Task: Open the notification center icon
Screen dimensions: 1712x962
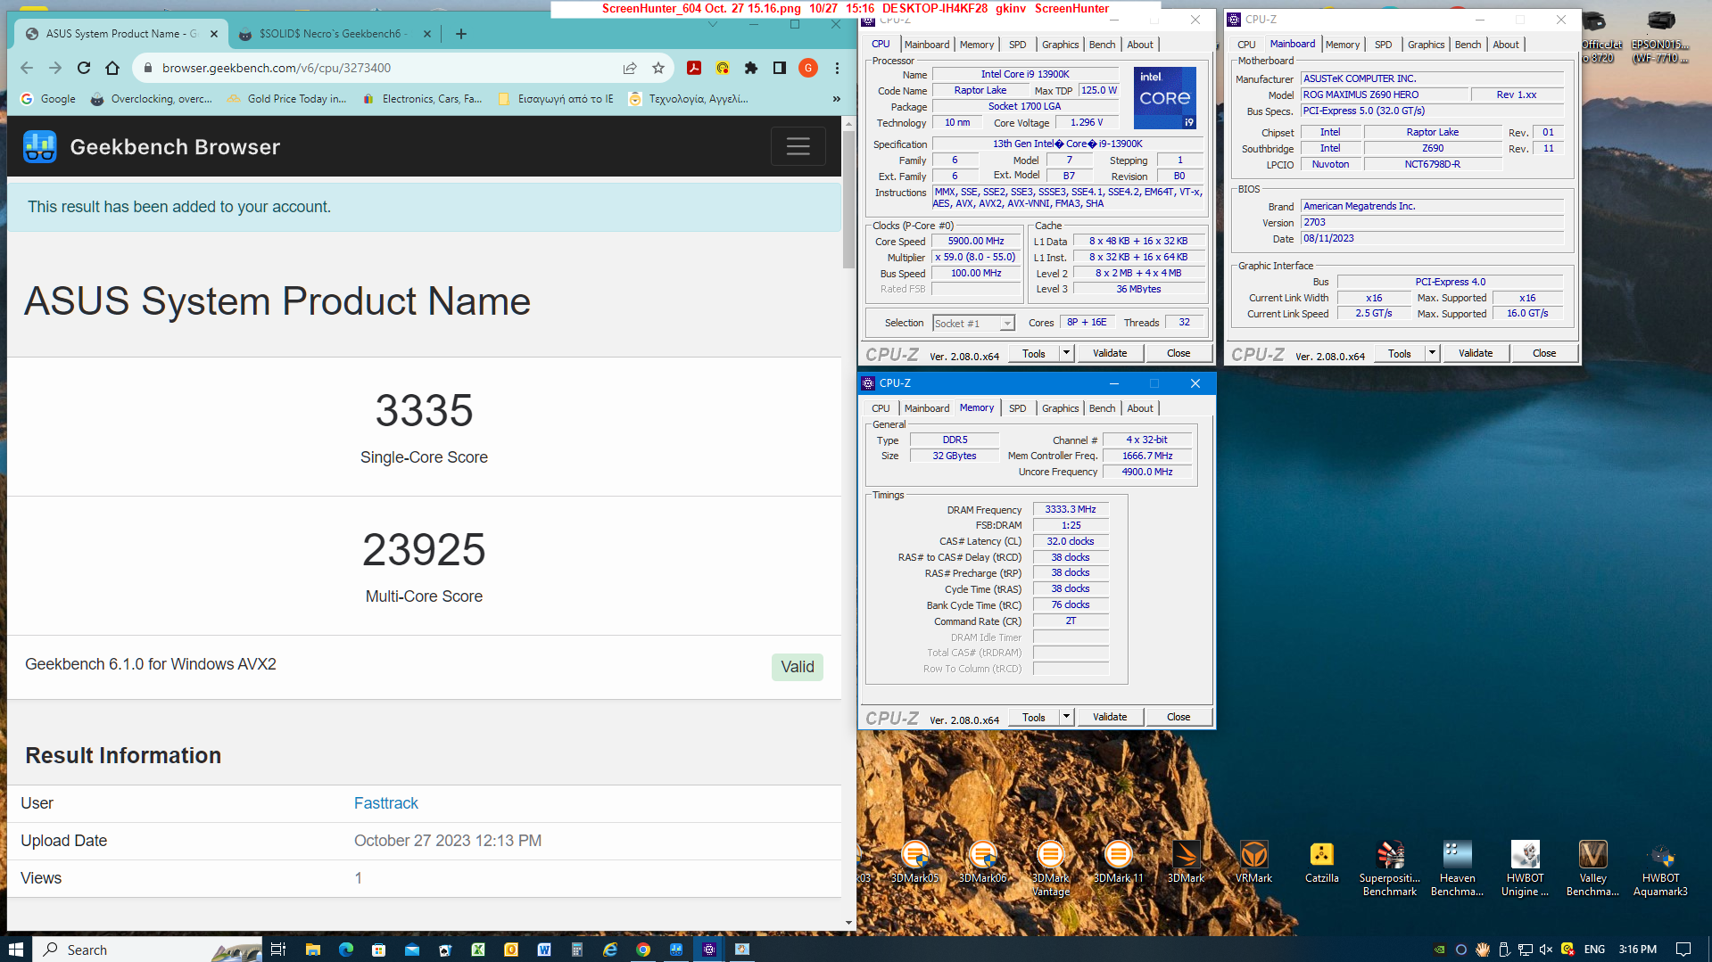Action: point(1683,949)
